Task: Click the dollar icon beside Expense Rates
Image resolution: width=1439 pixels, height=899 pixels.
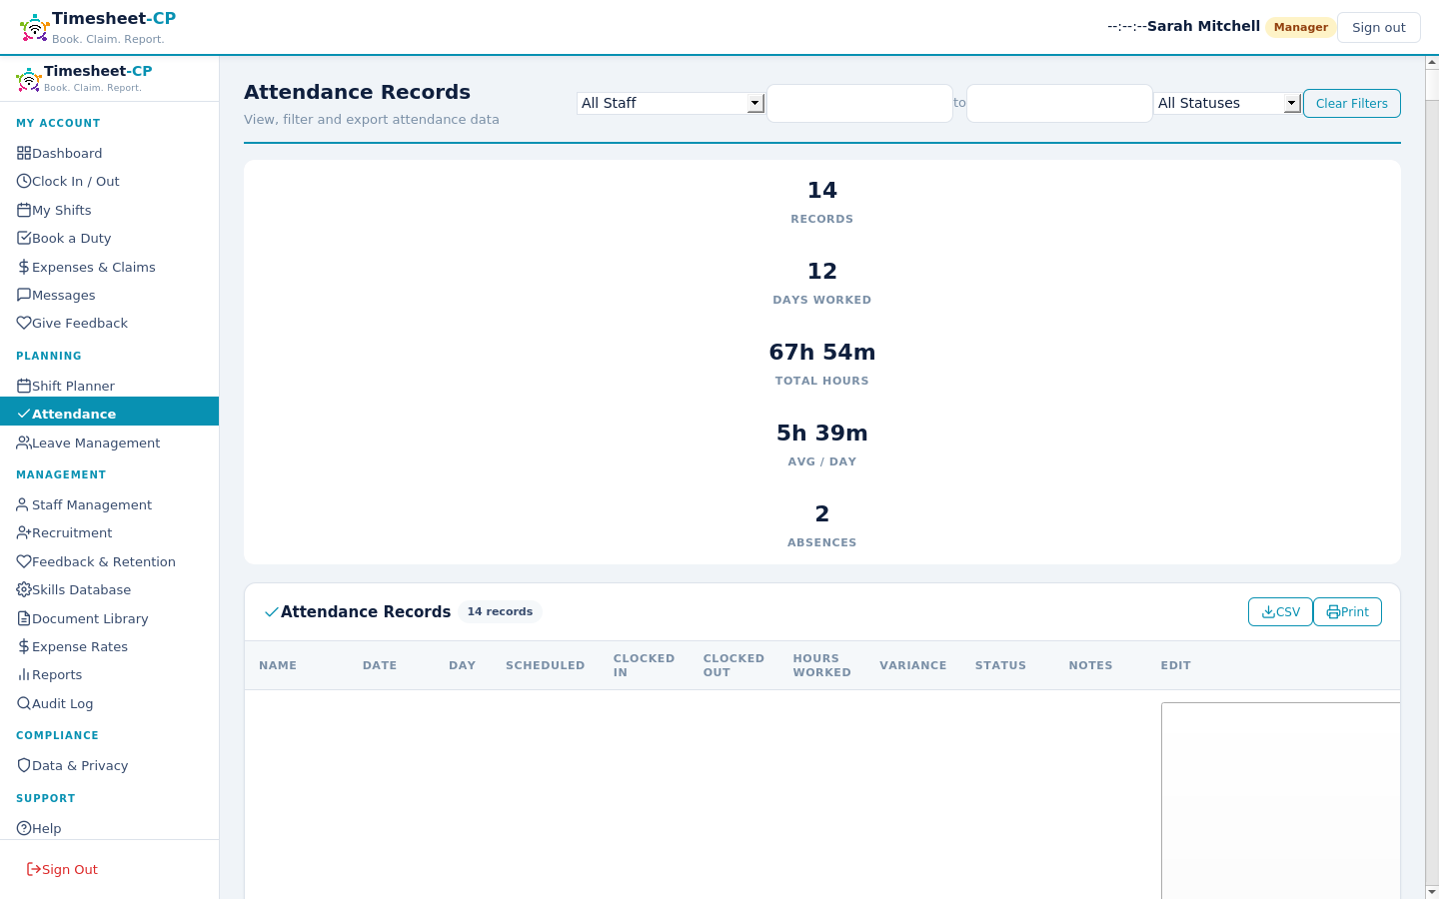Action: click(x=24, y=646)
